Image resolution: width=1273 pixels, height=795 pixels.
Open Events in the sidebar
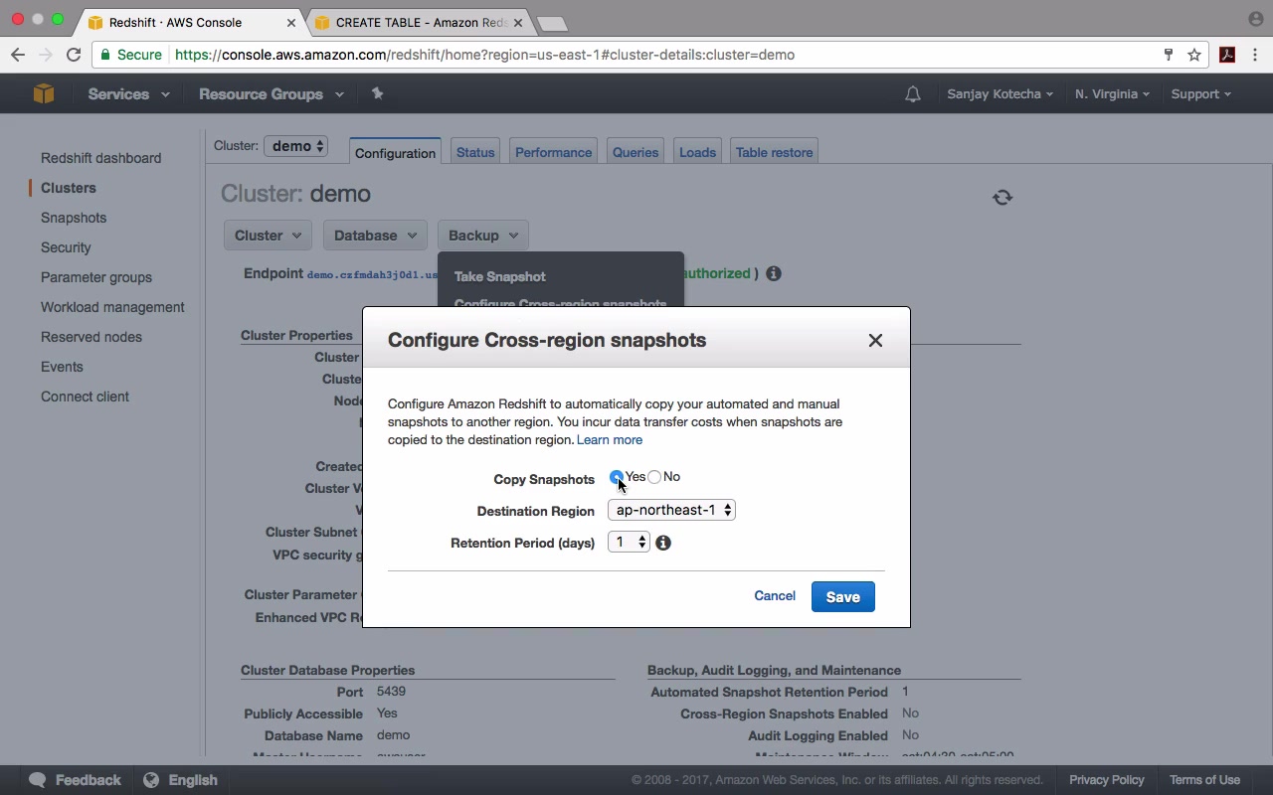[x=62, y=367]
